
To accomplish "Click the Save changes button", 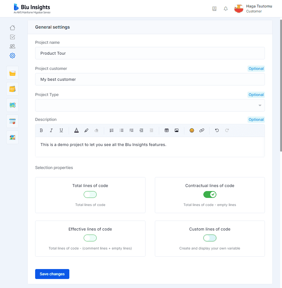I will [x=52, y=274].
